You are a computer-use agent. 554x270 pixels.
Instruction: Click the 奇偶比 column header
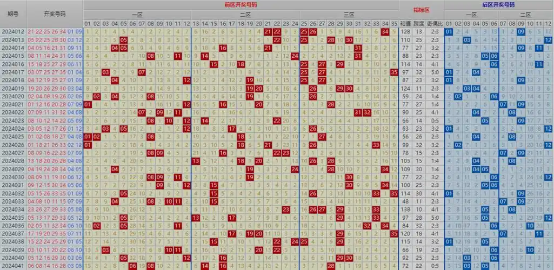coord(436,24)
